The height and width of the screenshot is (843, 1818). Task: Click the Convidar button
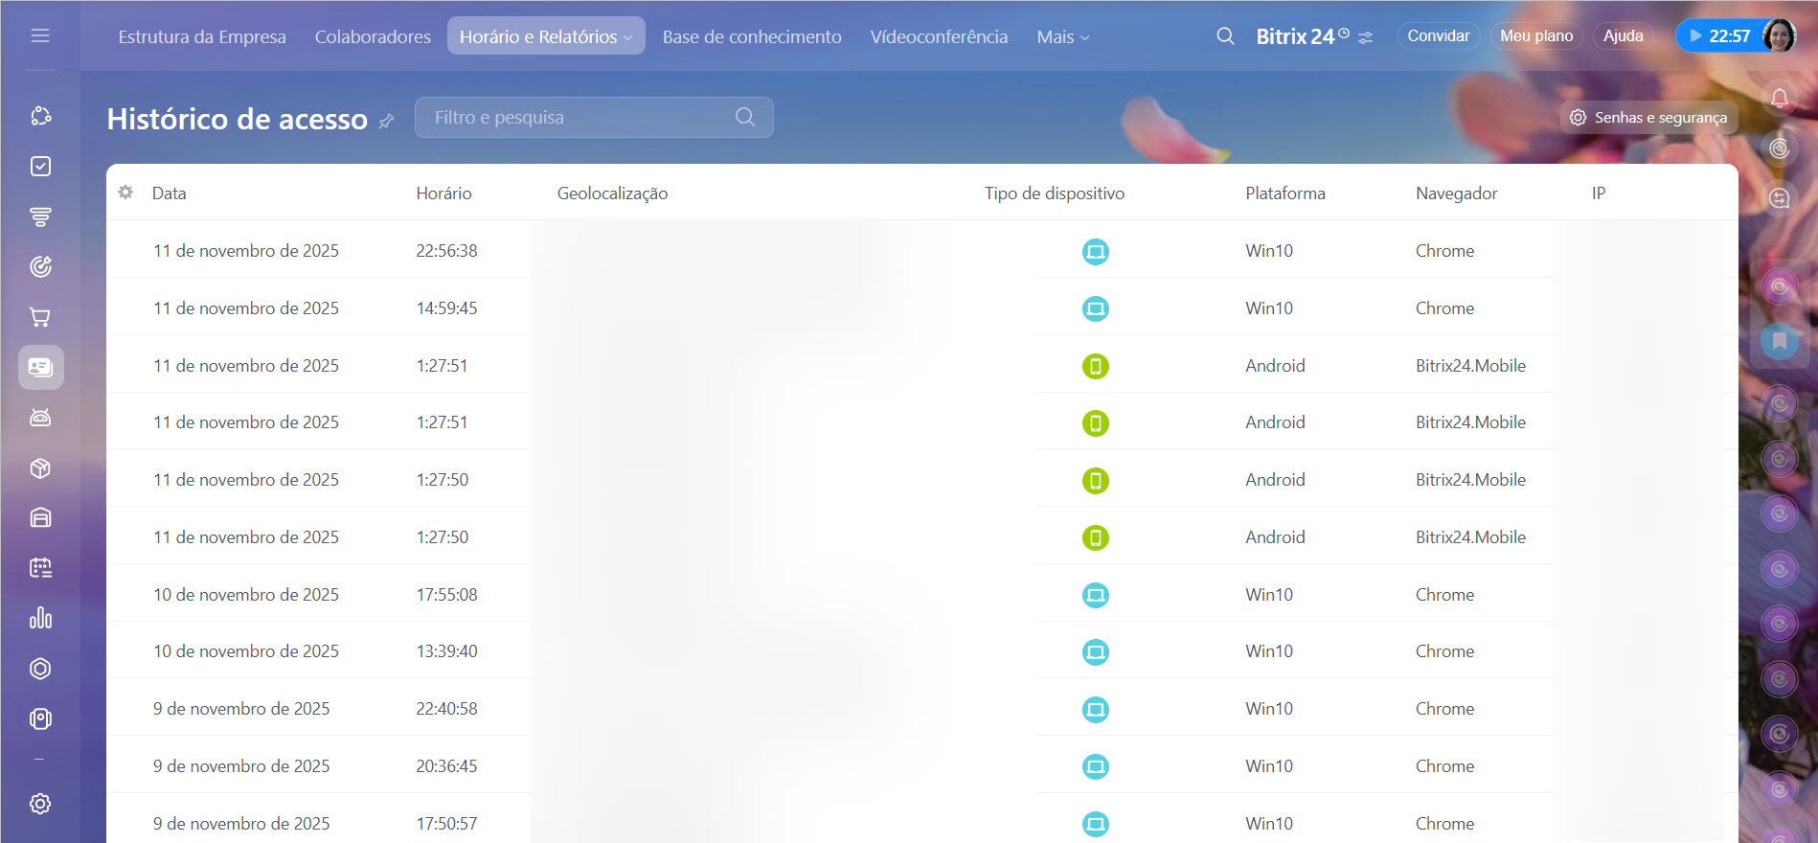tap(1438, 36)
